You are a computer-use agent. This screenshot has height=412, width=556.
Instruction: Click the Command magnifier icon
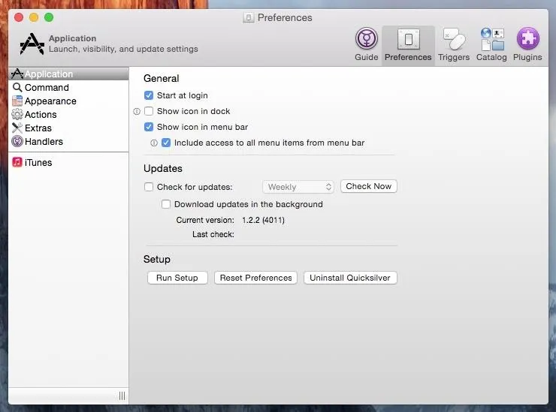point(17,87)
